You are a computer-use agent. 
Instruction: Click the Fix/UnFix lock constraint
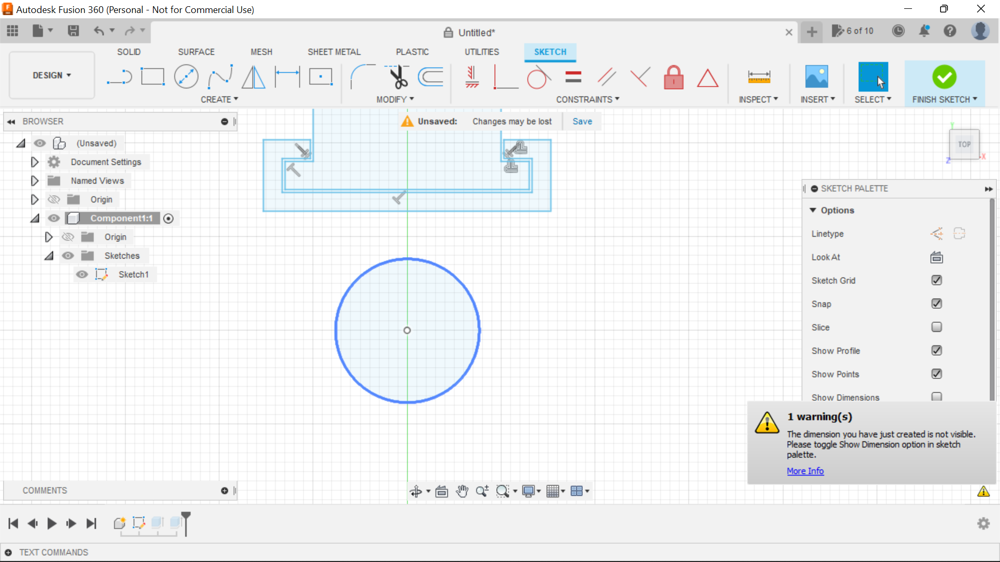673,77
